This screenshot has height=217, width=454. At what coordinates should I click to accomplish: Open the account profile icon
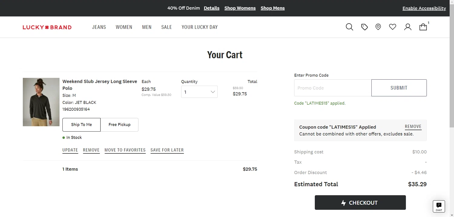coord(408,27)
